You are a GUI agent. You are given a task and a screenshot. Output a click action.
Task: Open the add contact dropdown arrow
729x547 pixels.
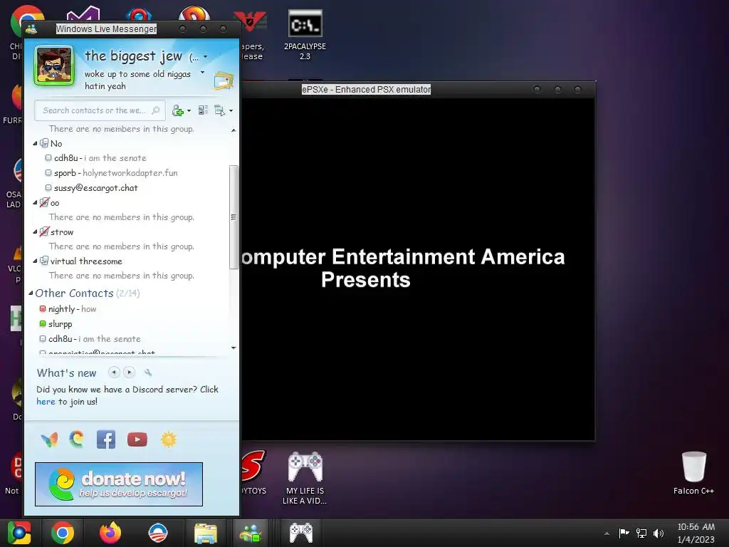click(x=189, y=110)
